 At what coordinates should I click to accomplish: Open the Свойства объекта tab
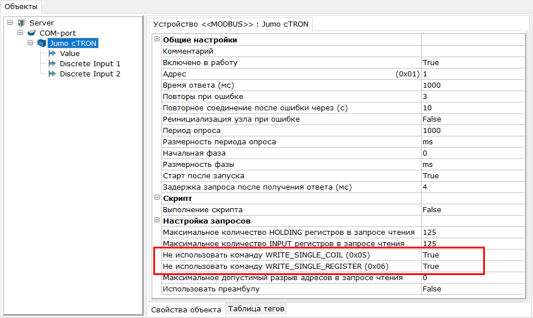click(186, 310)
